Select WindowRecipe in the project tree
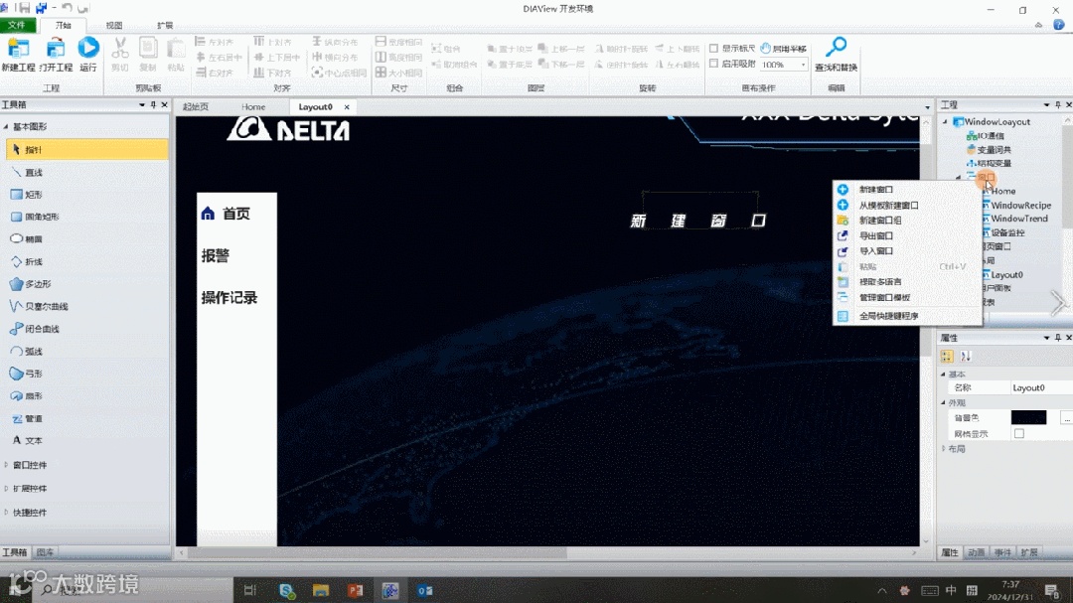This screenshot has height=603, width=1073. pos(1020,206)
